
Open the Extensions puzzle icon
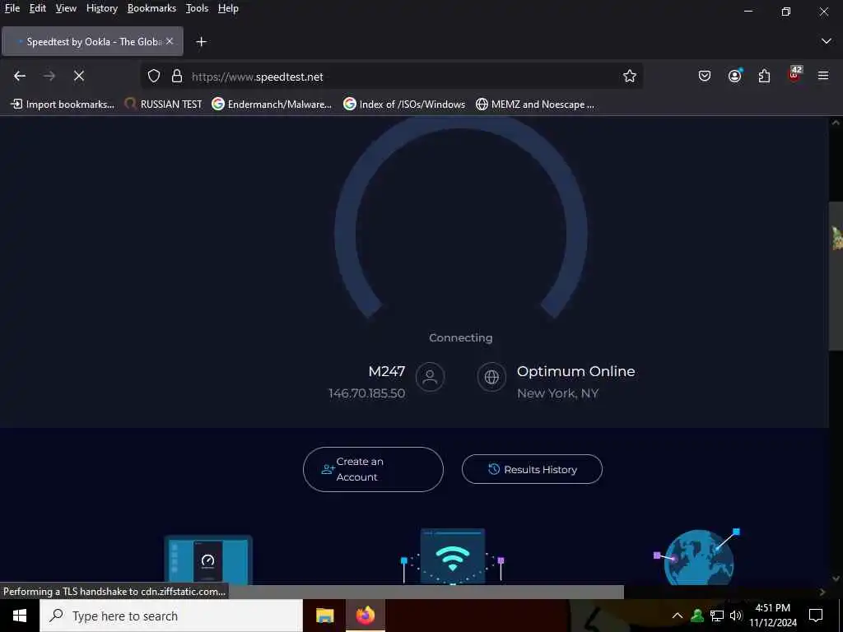point(764,77)
